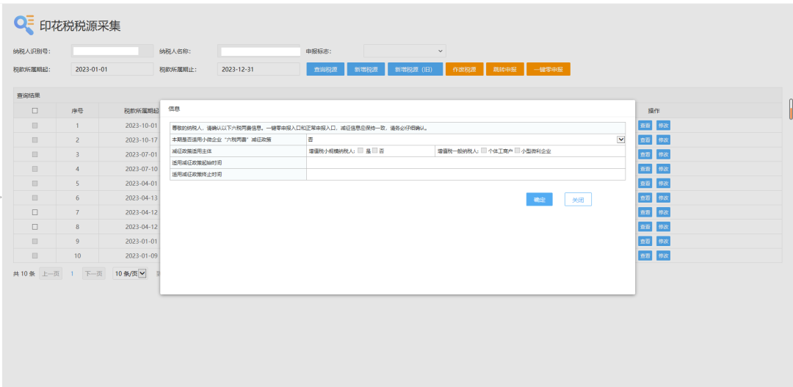Click the orange 作废税源 button
This screenshot has width=793, height=387.
click(464, 69)
